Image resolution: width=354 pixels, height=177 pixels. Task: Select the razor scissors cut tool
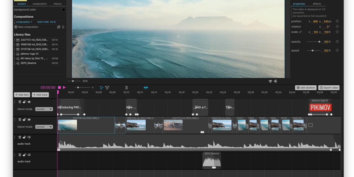point(107,88)
